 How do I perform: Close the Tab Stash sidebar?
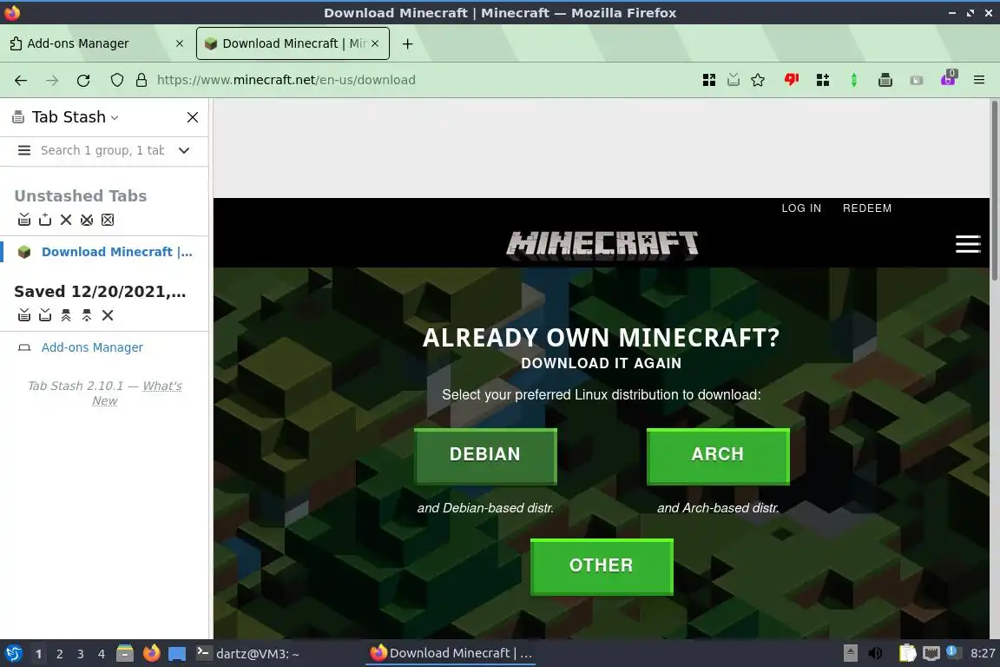click(193, 117)
